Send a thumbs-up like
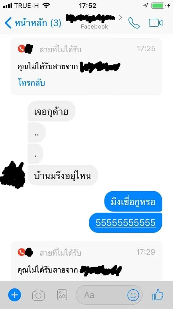The image size is (173, 309). (158, 295)
